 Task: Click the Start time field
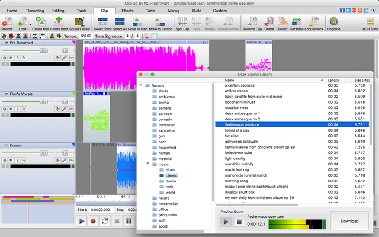101,210
